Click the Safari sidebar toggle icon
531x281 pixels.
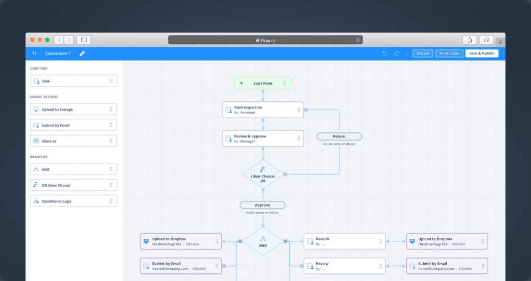pyautogui.click(x=84, y=40)
